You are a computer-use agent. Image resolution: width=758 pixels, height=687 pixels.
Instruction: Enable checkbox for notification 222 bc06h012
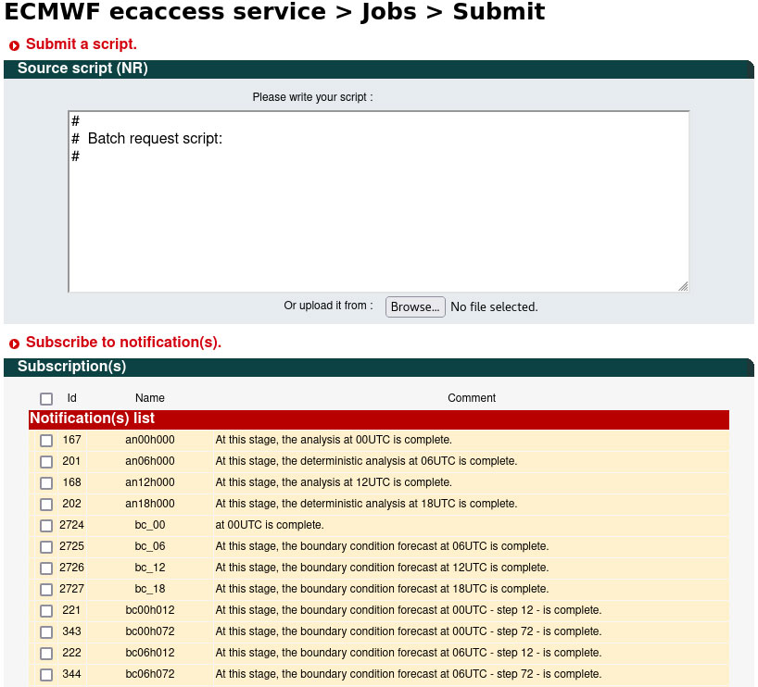[46, 653]
